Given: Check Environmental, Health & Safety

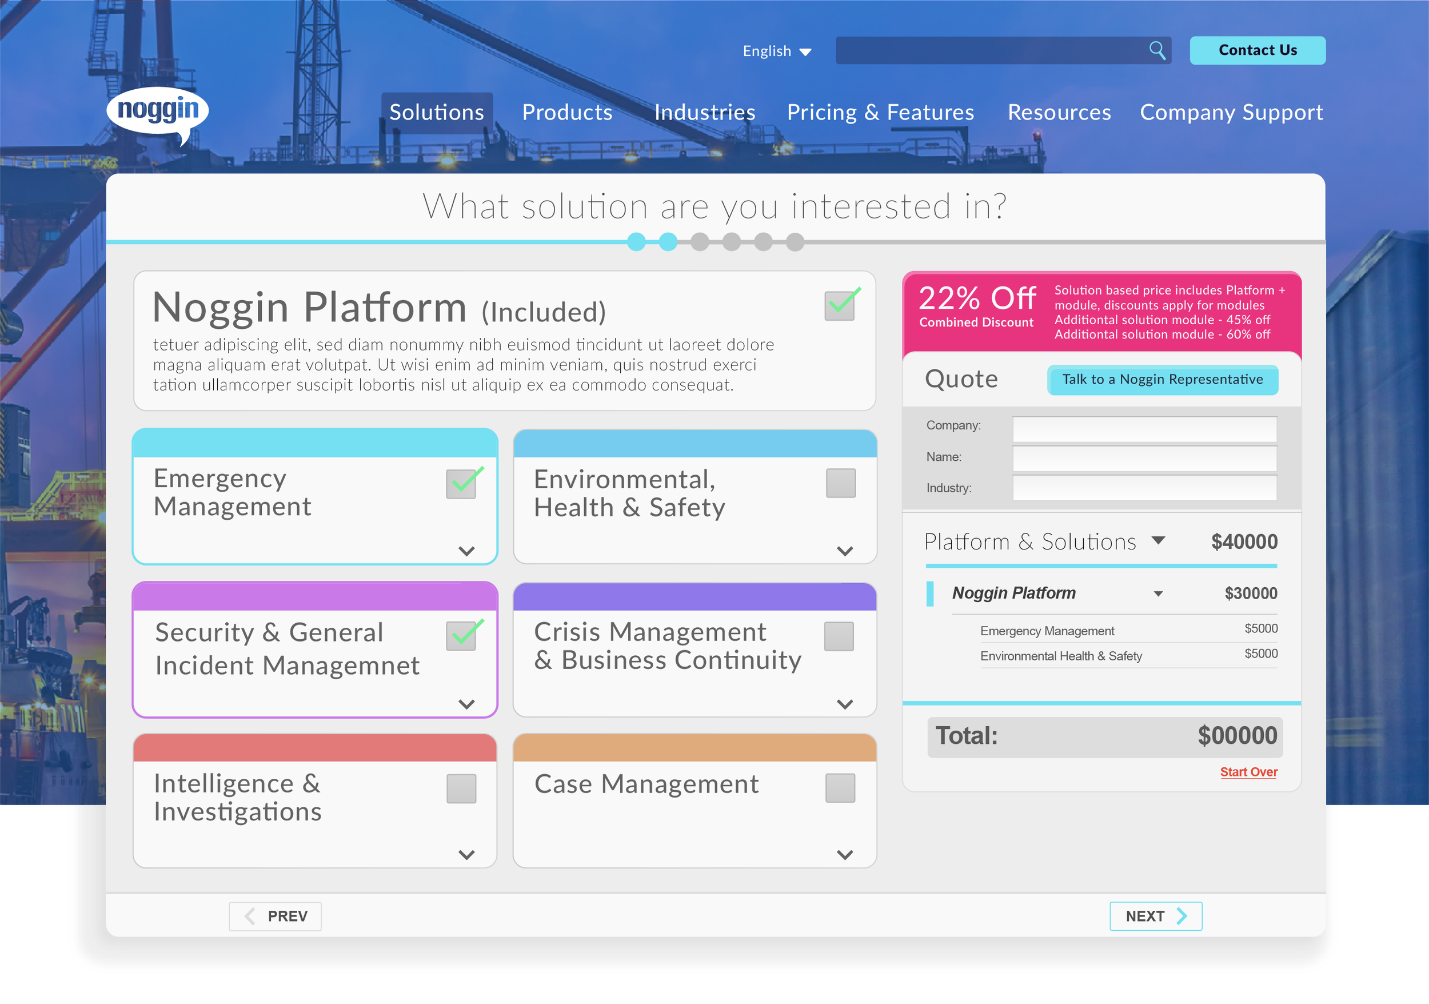Looking at the screenshot, I should click(x=841, y=483).
